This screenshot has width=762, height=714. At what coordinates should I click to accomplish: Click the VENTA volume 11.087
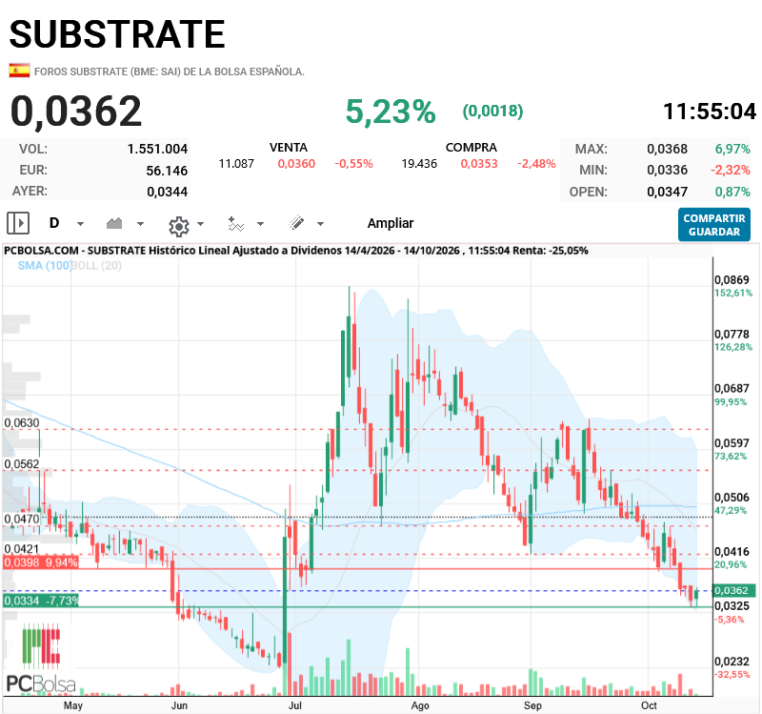236,164
